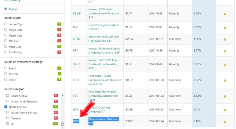The height and width of the screenshot is (129, 236).
Task: Click the 5.29% yield value for DIV
Action: (197, 27)
